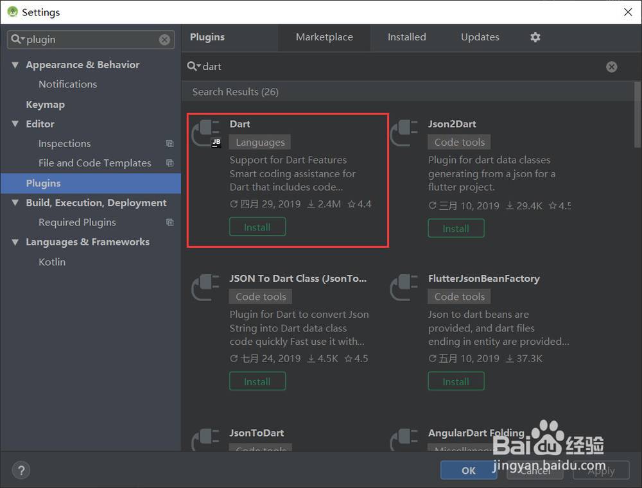Click Search Results (26) header
Viewport: 642px width, 488px height.
pyautogui.click(x=236, y=92)
